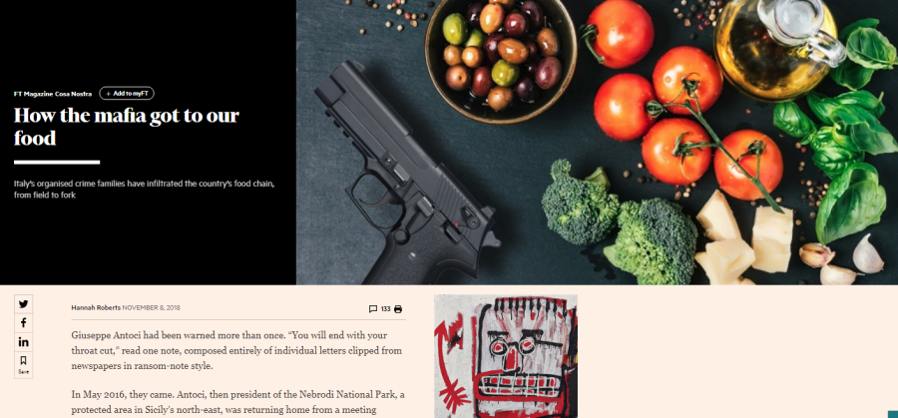
Task: Click the white divider line under the headline
Action: point(57,162)
